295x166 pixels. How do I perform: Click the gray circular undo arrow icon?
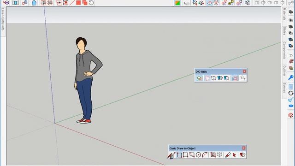pos(91,3)
